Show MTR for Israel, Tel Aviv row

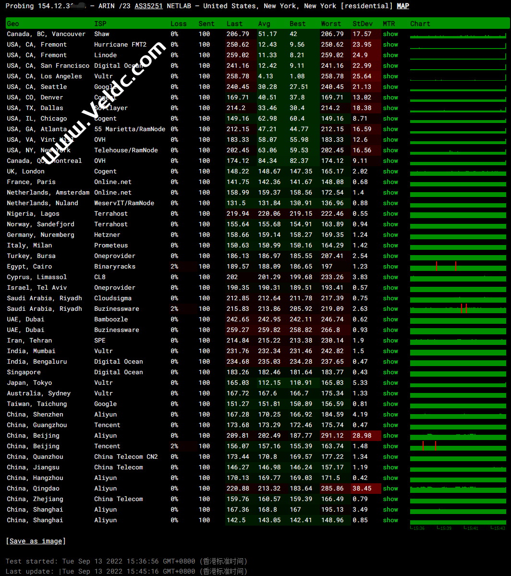(390, 288)
